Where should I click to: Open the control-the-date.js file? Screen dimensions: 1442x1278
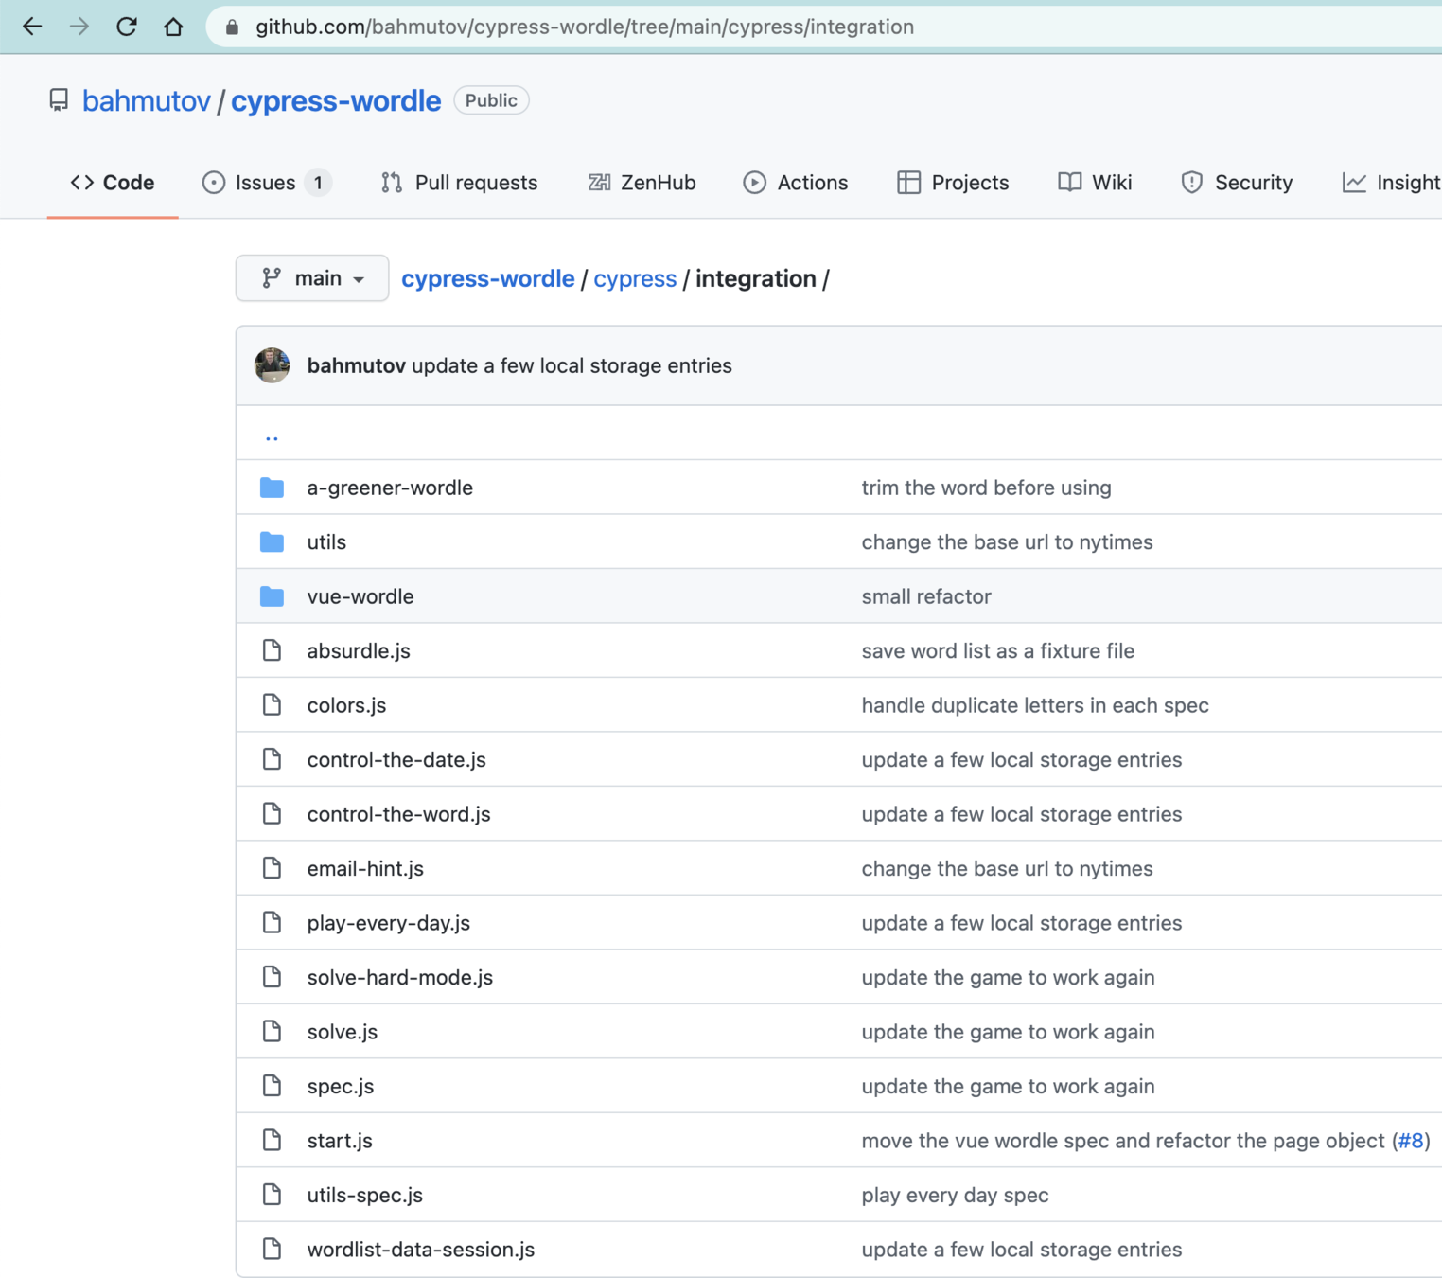point(396,759)
